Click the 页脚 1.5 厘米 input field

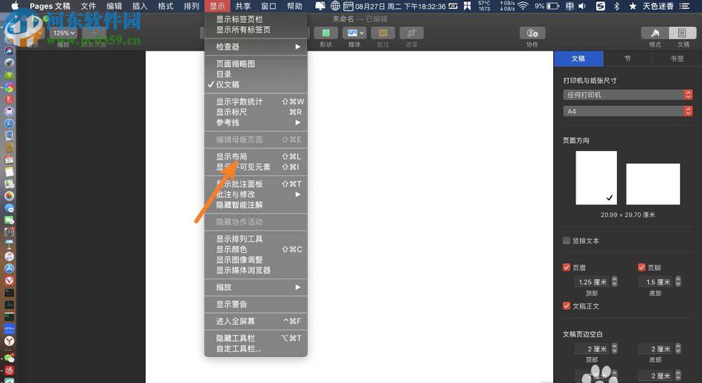(x=656, y=282)
